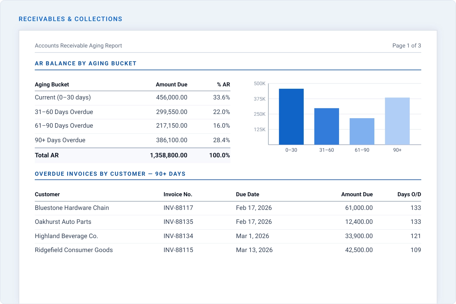Click the 456,000.00 amount cell
Screen dimensions: 456x304
(x=172, y=97)
